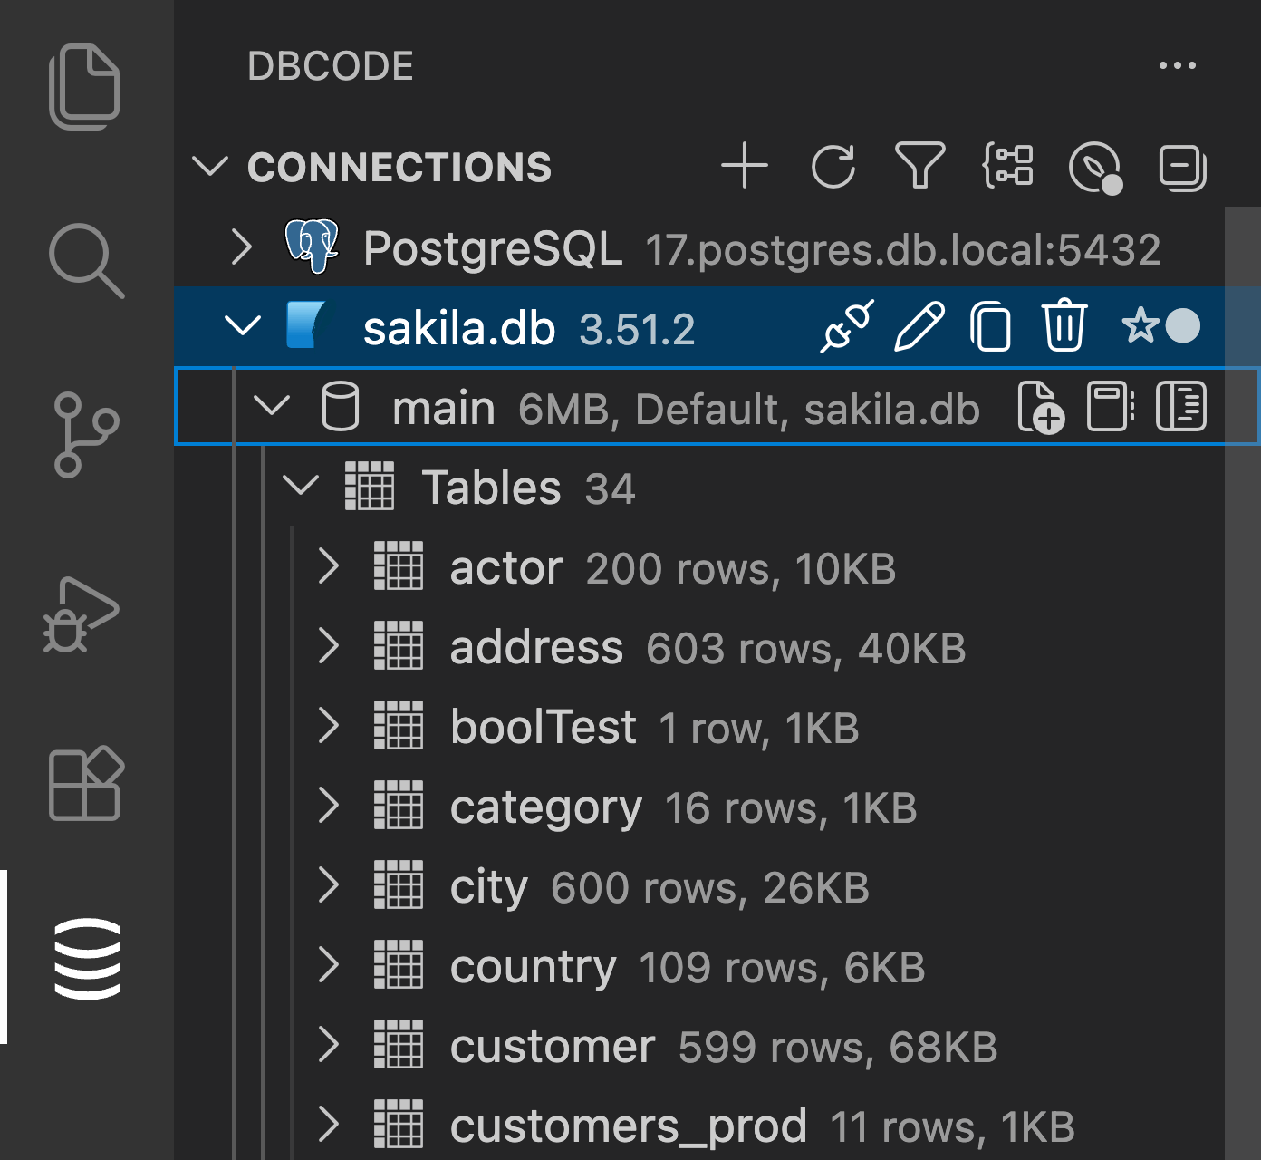This screenshot has width=1261, height=1160.
Task: Open new query file for main database
Action: [1040, 407]
